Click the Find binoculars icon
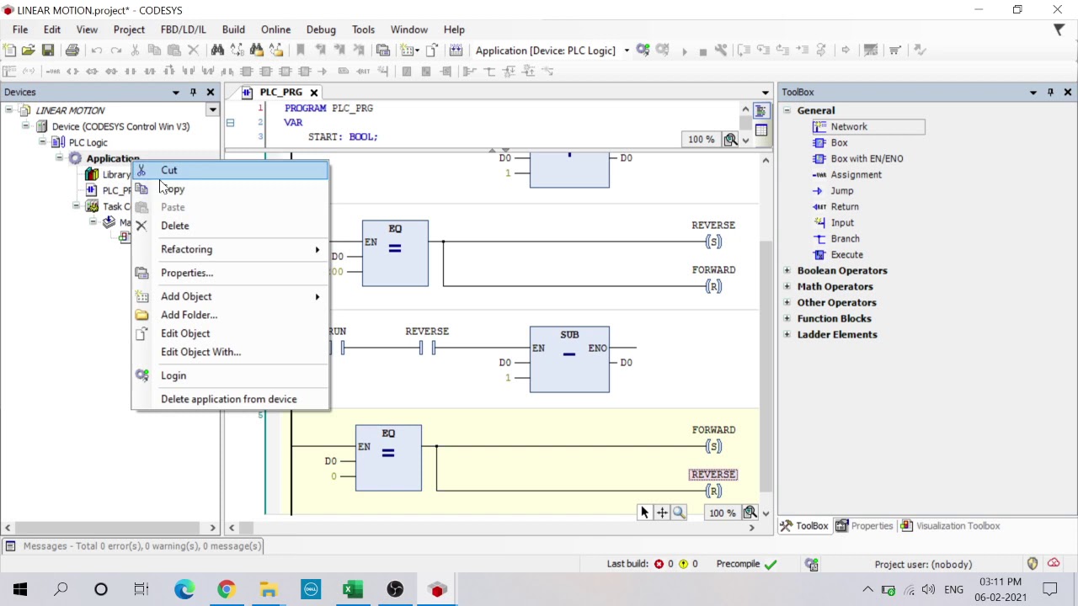This screenshot has height=606, width=1078. point(217,50)
